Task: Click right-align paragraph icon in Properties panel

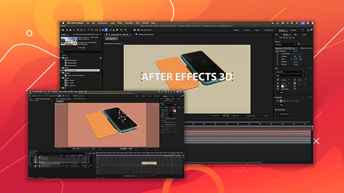Action: coord(284,101)
